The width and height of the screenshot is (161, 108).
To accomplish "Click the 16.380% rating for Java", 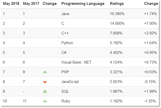I will tap(117, 14).
